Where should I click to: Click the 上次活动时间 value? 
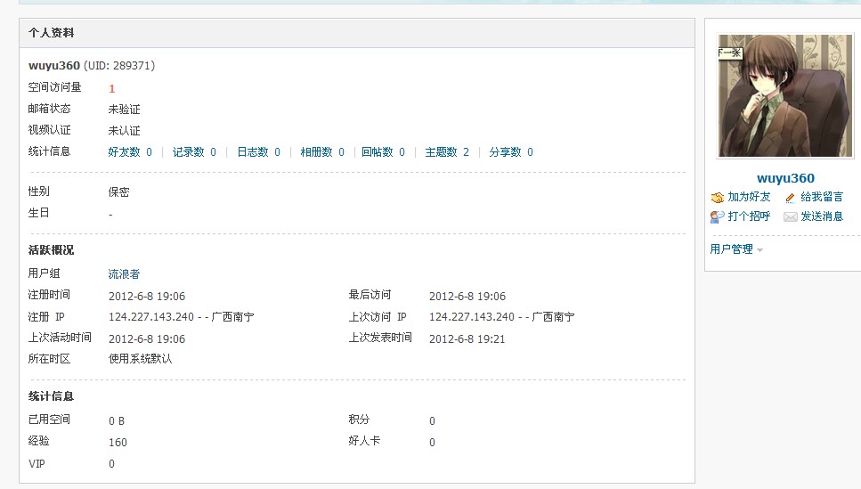tap(147, 339)
